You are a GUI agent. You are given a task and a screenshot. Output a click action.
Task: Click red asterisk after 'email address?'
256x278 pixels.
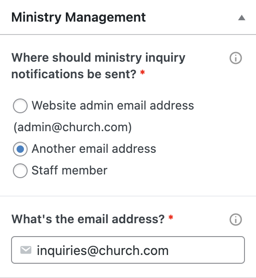coord(171,217)
